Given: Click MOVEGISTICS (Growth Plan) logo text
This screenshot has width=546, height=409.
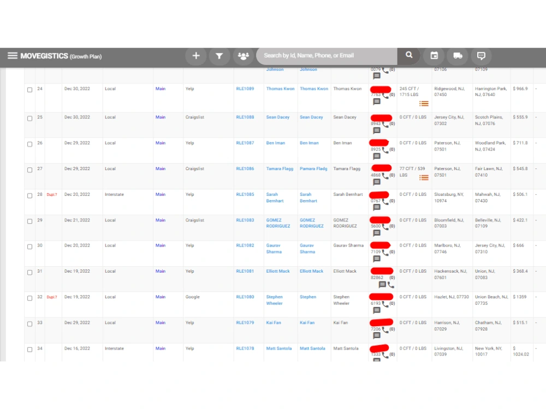Looking at the screenshot, I should pyautogui.click(x=61, y=56).
